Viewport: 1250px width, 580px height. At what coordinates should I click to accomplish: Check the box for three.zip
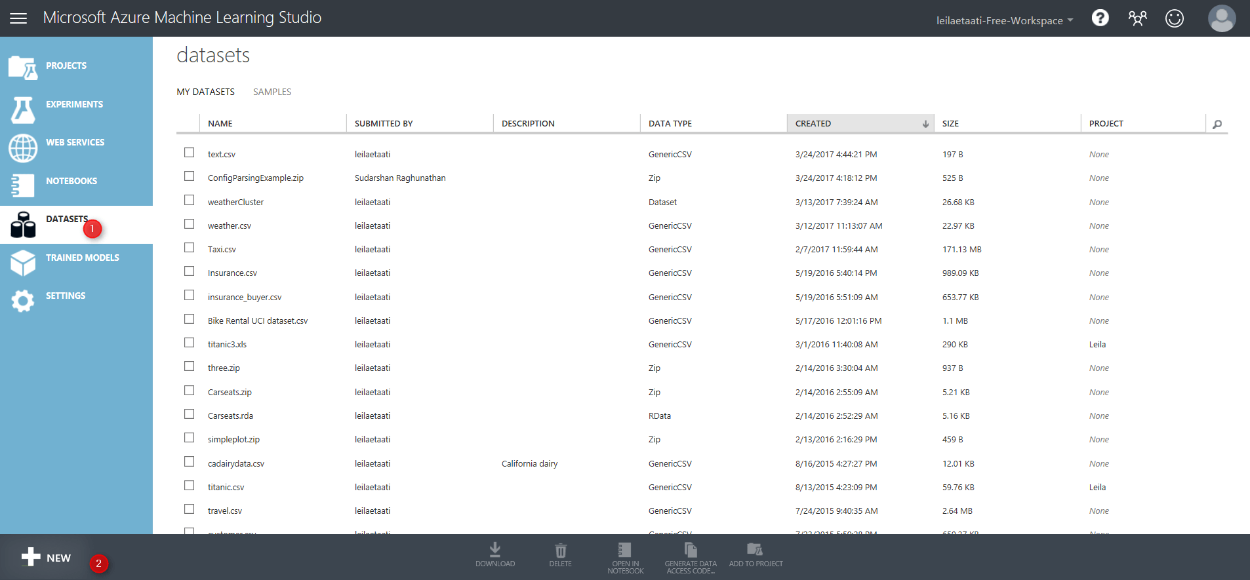point(190,366)
